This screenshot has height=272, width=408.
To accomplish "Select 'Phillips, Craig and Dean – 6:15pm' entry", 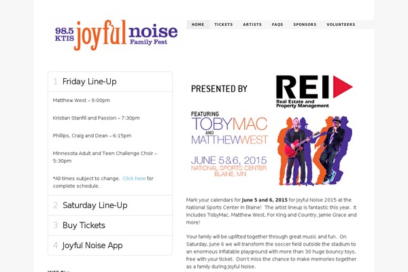I will (92, 136).
